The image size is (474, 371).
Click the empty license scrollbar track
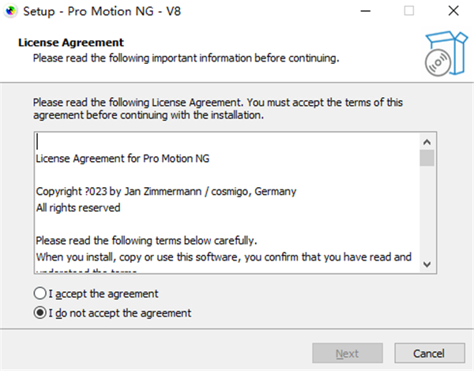427,213
